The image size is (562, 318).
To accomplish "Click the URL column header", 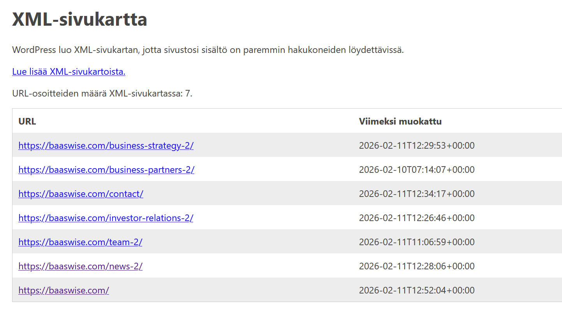I will (x=27, y=121).
